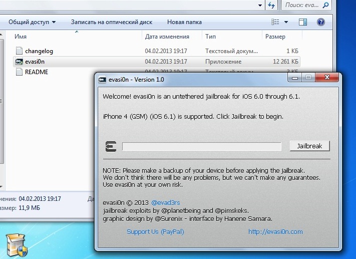
Task: Click evasi0n file size 12 261 КБ
Action: (285, 62)
